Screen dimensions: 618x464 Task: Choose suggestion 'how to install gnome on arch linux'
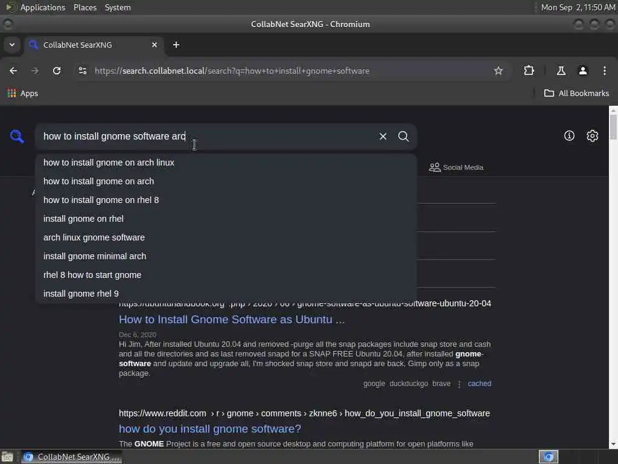pyautogui.click(x=226, y=163)
